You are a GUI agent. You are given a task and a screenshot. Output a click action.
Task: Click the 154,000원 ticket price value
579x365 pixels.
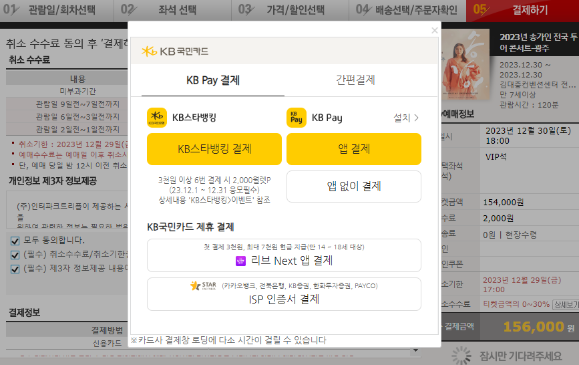click(504, 203)
